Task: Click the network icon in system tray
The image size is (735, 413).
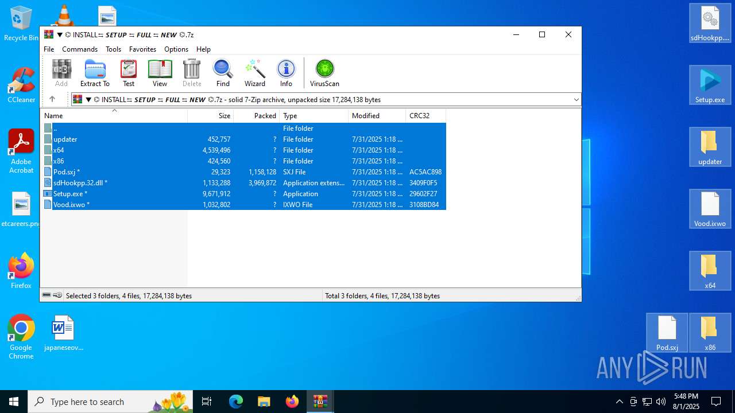Action: coord(647,402)
